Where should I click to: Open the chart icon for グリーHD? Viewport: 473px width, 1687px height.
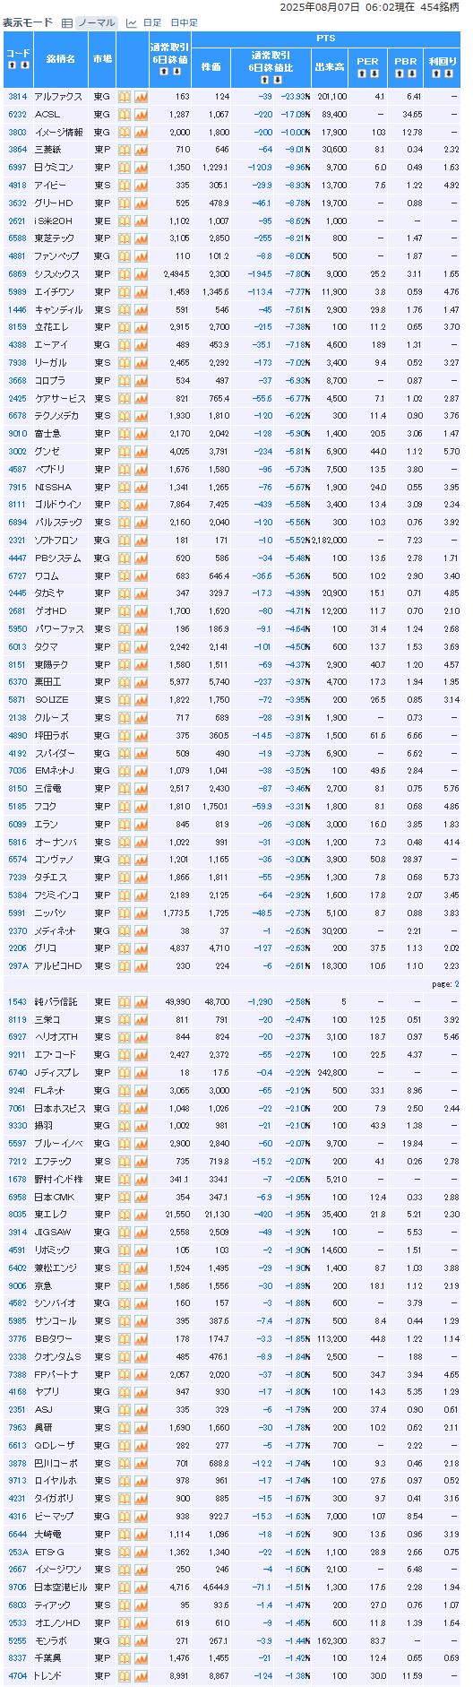[141, 203]
